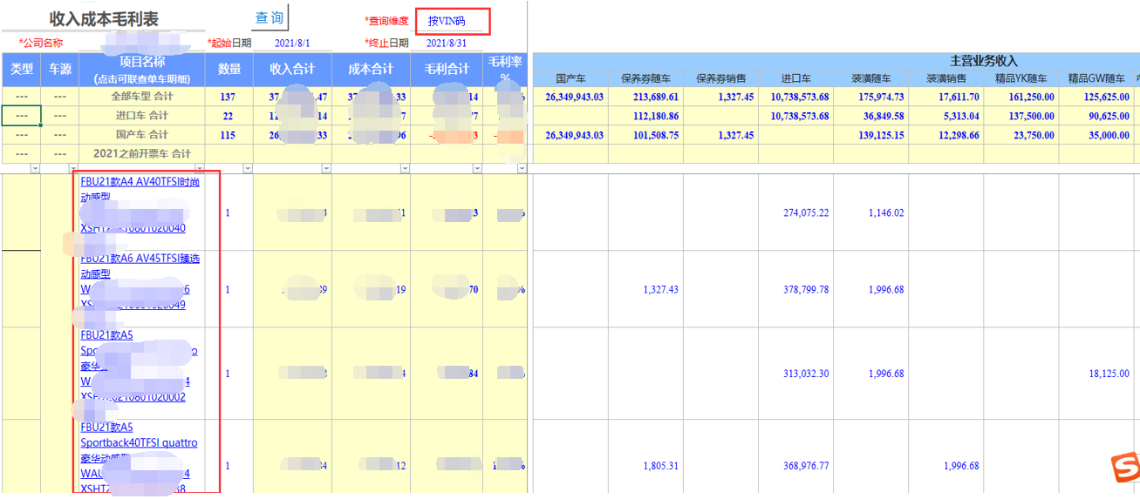Open the 毛利率 column filter dropdown
This screenshot has width=1140, height=499.
(x=522, y=168)
